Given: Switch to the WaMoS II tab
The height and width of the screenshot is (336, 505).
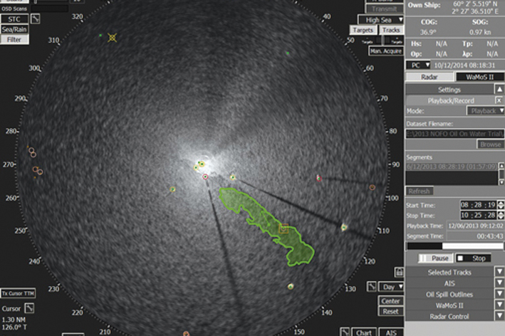Looking at the screenshot, I should (479, 76).
